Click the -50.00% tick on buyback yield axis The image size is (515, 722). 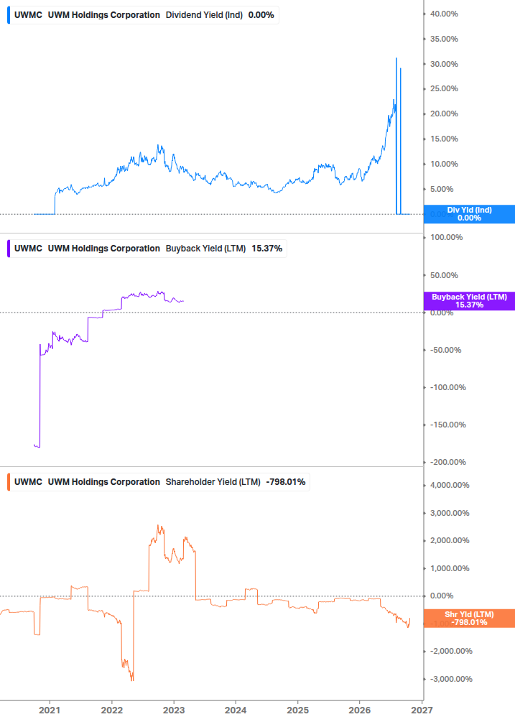point(445,350)
